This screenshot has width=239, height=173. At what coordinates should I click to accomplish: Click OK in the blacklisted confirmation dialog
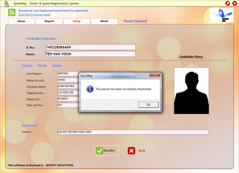148,105
